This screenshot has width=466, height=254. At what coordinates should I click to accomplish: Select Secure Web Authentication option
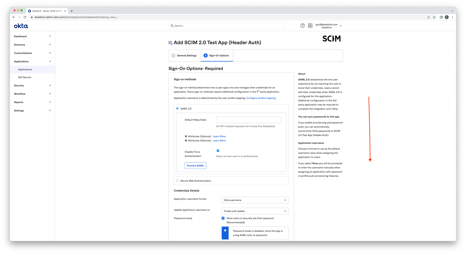(x=178, y=181)
